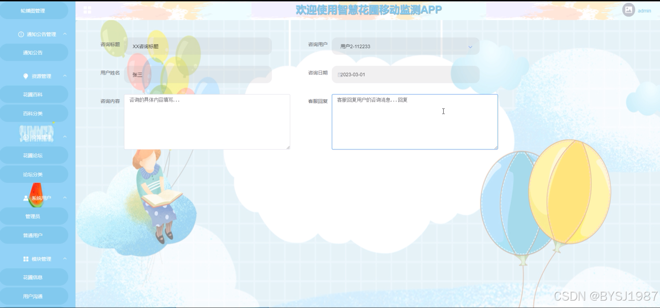Click the 咨询内容 textarea resize handle

[288, 147]
